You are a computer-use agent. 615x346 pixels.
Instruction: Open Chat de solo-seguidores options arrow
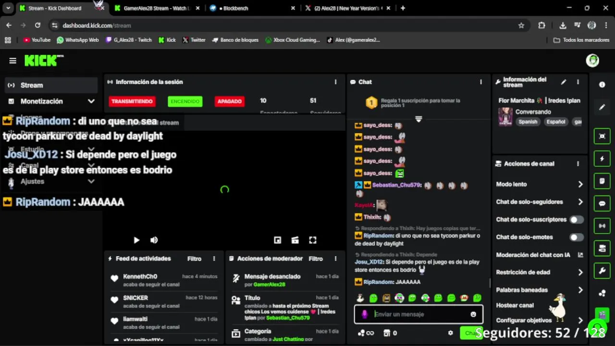pyautogui.click(x=580, y=202)
